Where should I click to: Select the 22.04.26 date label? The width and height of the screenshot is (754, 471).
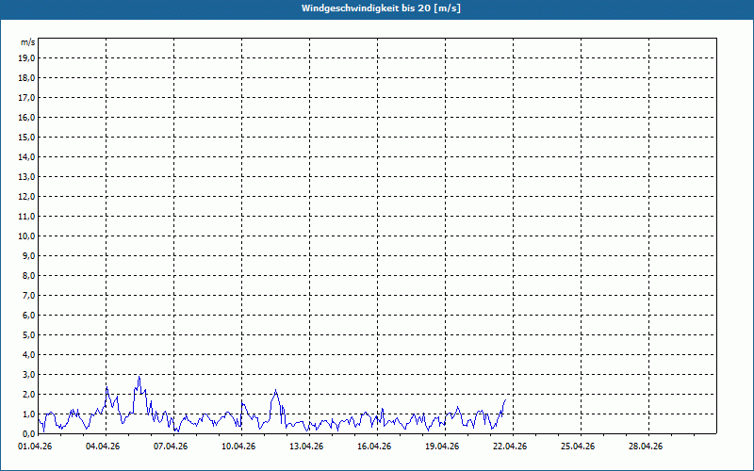click(510, 447)
